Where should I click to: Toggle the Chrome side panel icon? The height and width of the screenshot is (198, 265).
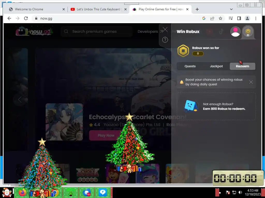(x=239, y=18)
